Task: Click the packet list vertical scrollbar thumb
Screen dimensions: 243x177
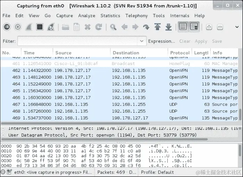Action: point(240,114)
